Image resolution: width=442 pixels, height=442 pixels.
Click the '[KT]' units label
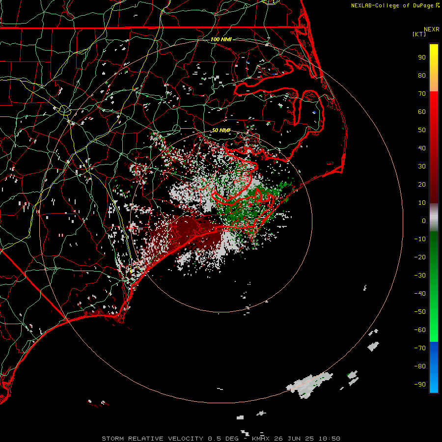click(419, 34)
